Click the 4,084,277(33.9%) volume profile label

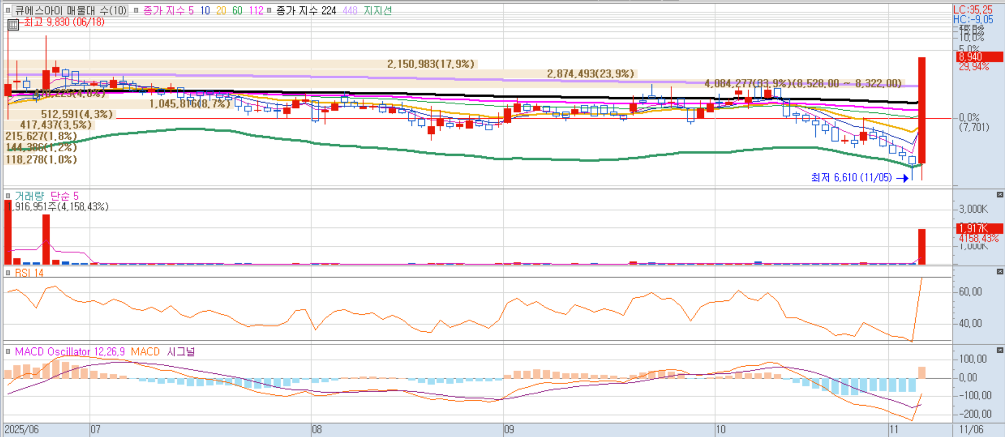803,83
